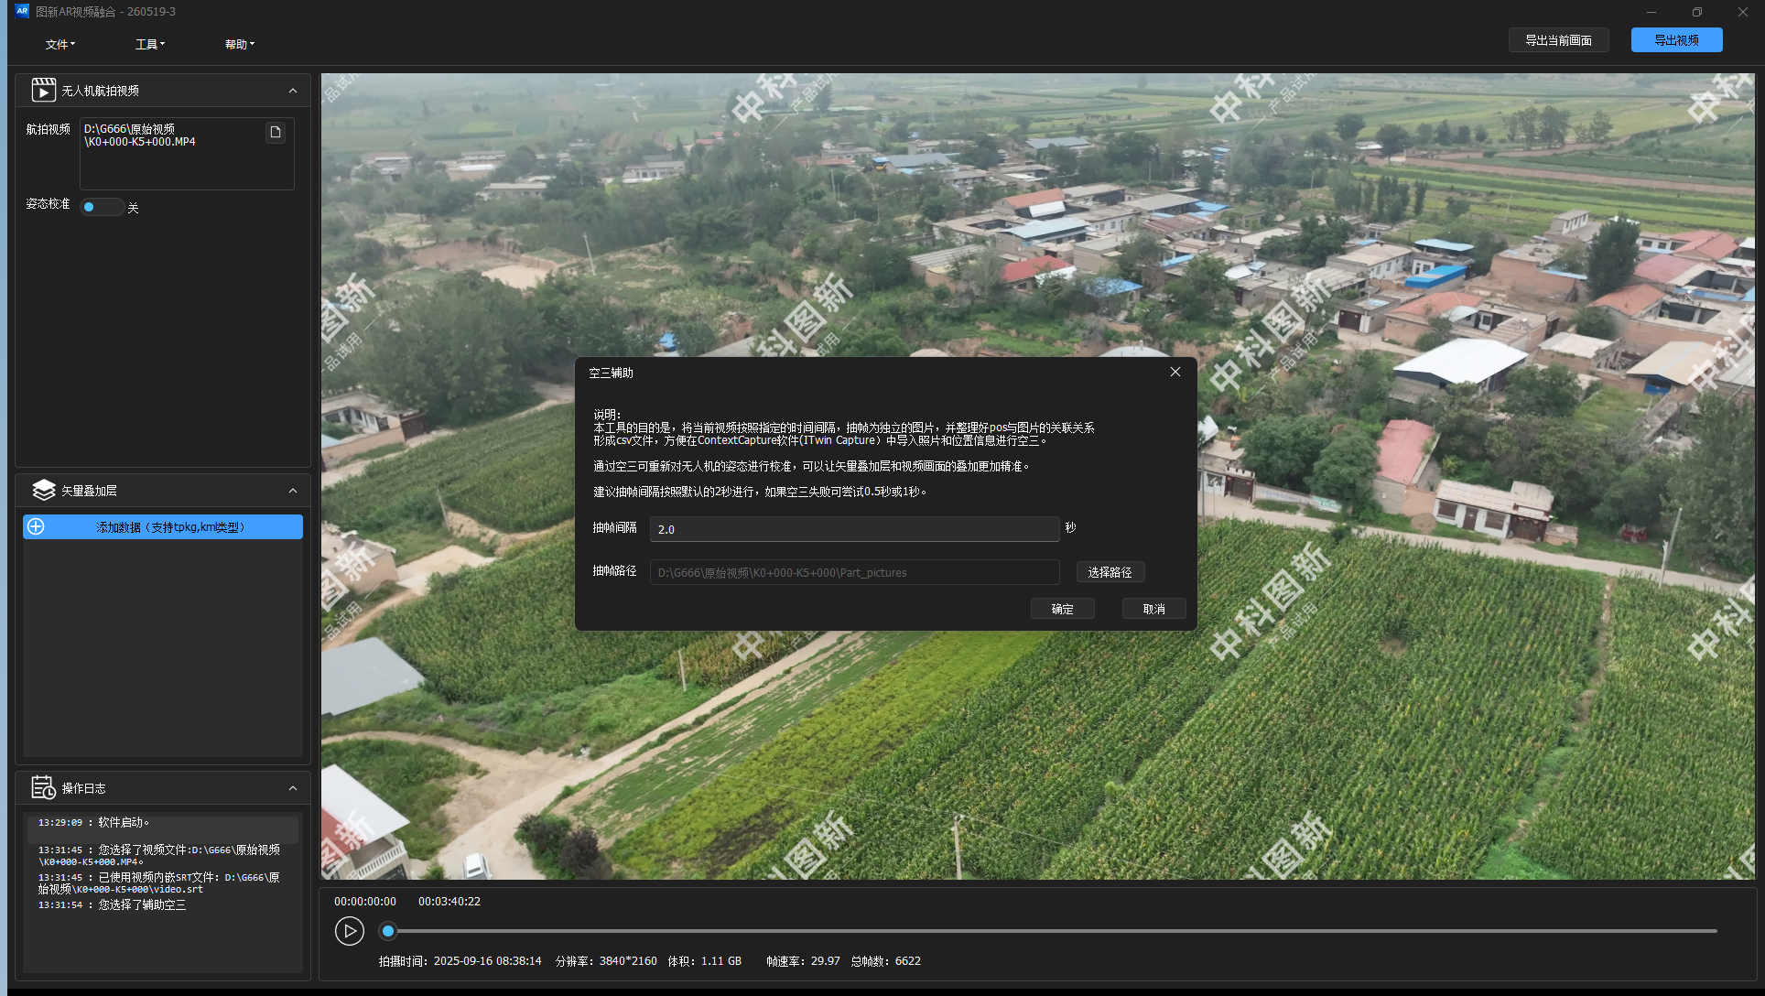
Task: Collapse the 无人机航拍视频 panel
Action: [x=293, y=91]
